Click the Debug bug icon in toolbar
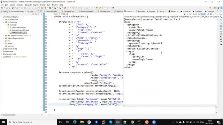The width and height of the screenshot is (223, 125). coord(45,8)
